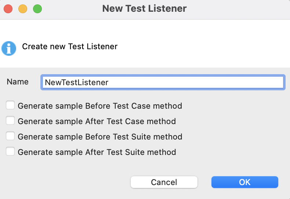Tick Generate sample After Test Case checkbox

tap(10, 121)
